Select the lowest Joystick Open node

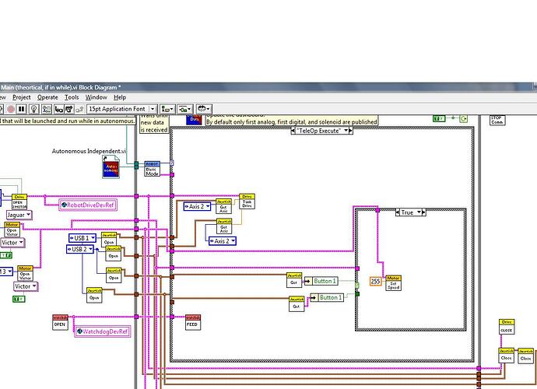click(x=94, y=295)
